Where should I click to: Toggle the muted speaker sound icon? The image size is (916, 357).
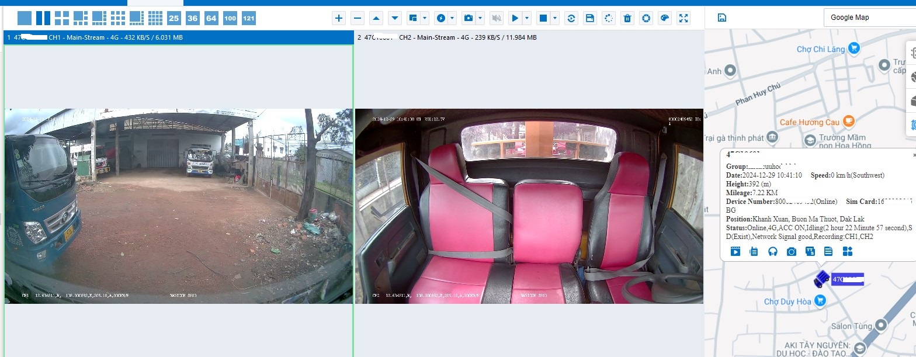(496, 18)
